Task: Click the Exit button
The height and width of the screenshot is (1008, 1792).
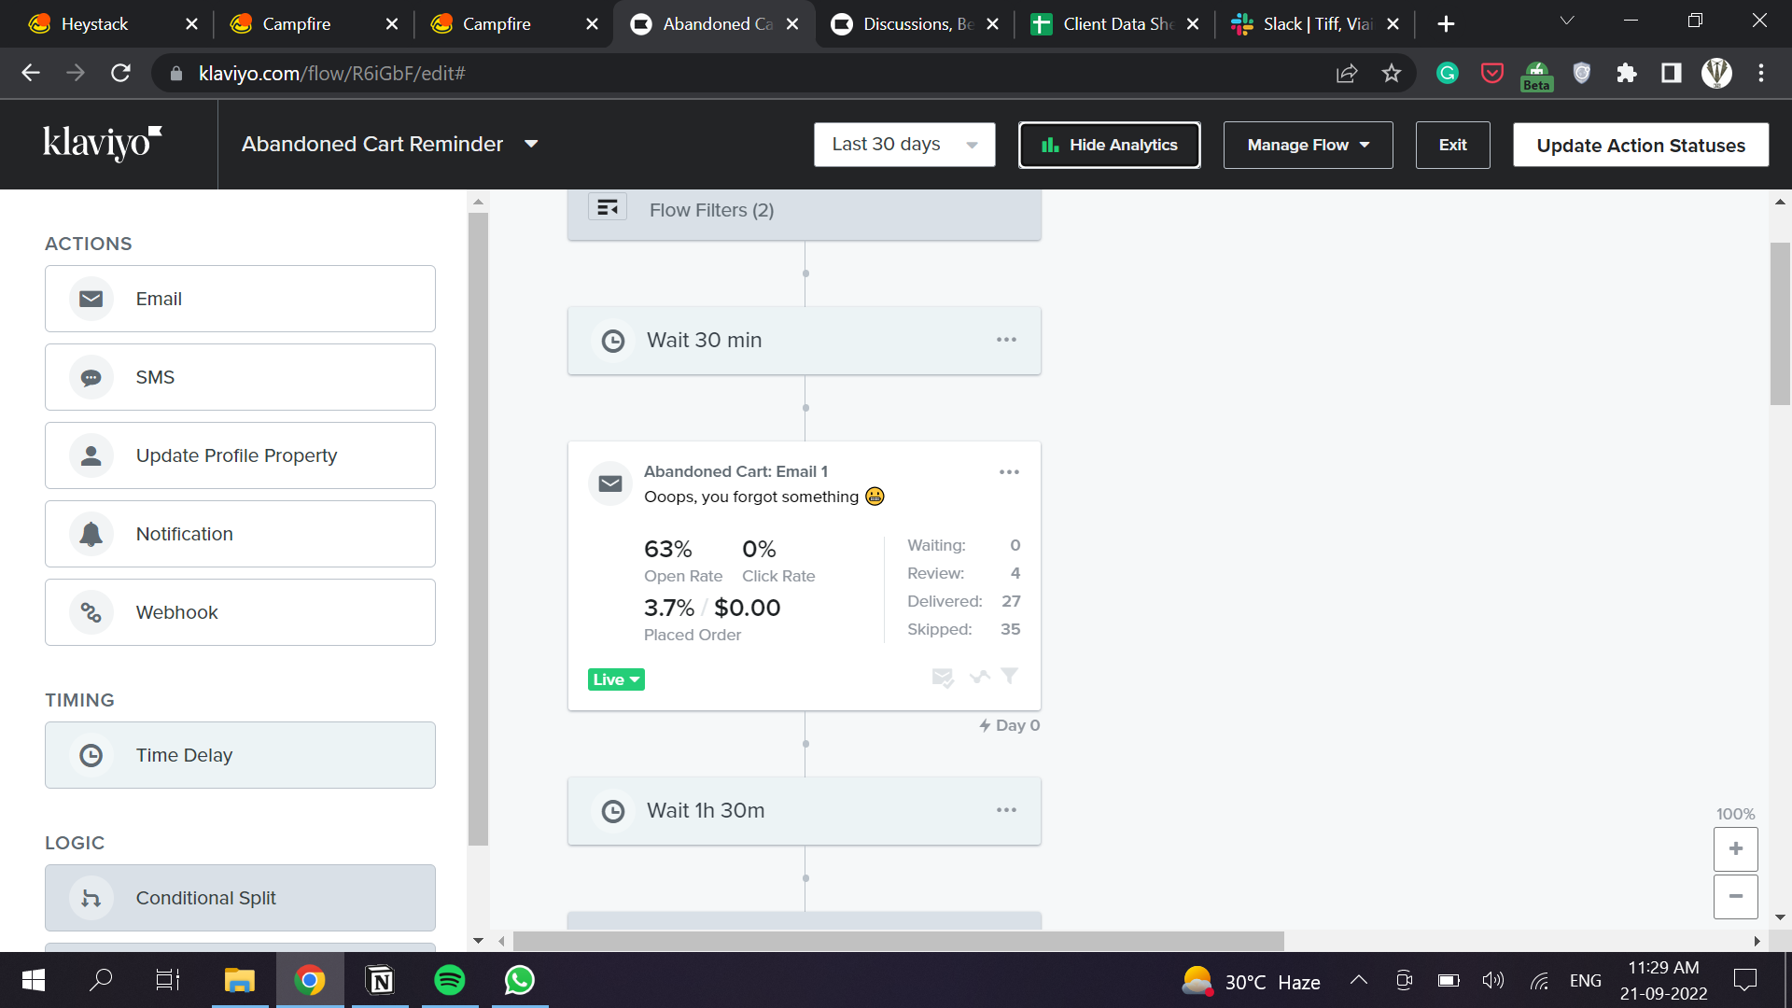Action: (x=1452, y=145)
